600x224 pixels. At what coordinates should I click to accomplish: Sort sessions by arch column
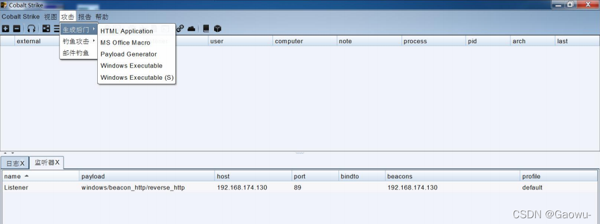532,41
